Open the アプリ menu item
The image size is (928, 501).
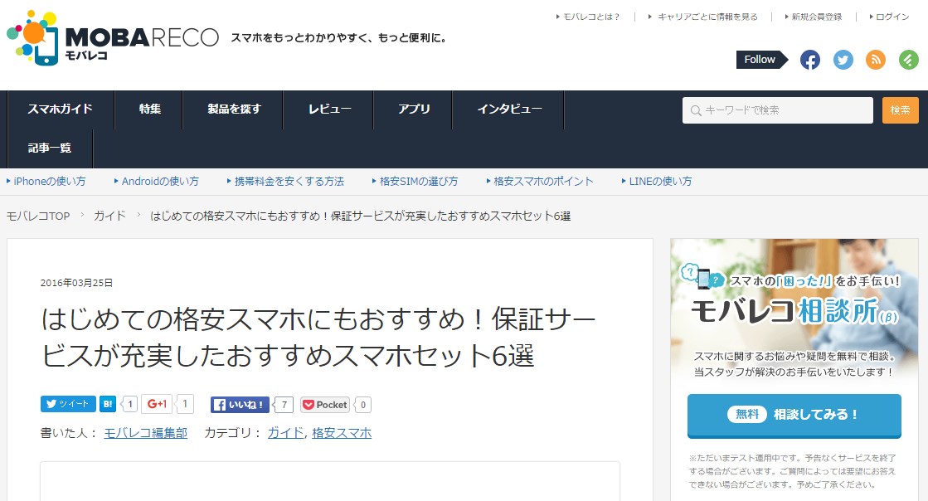pos(413,109)
